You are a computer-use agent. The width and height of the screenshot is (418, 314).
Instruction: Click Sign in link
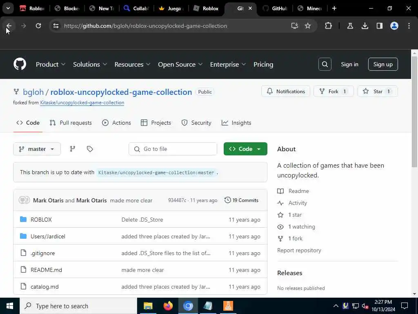(x=349, y=64)
